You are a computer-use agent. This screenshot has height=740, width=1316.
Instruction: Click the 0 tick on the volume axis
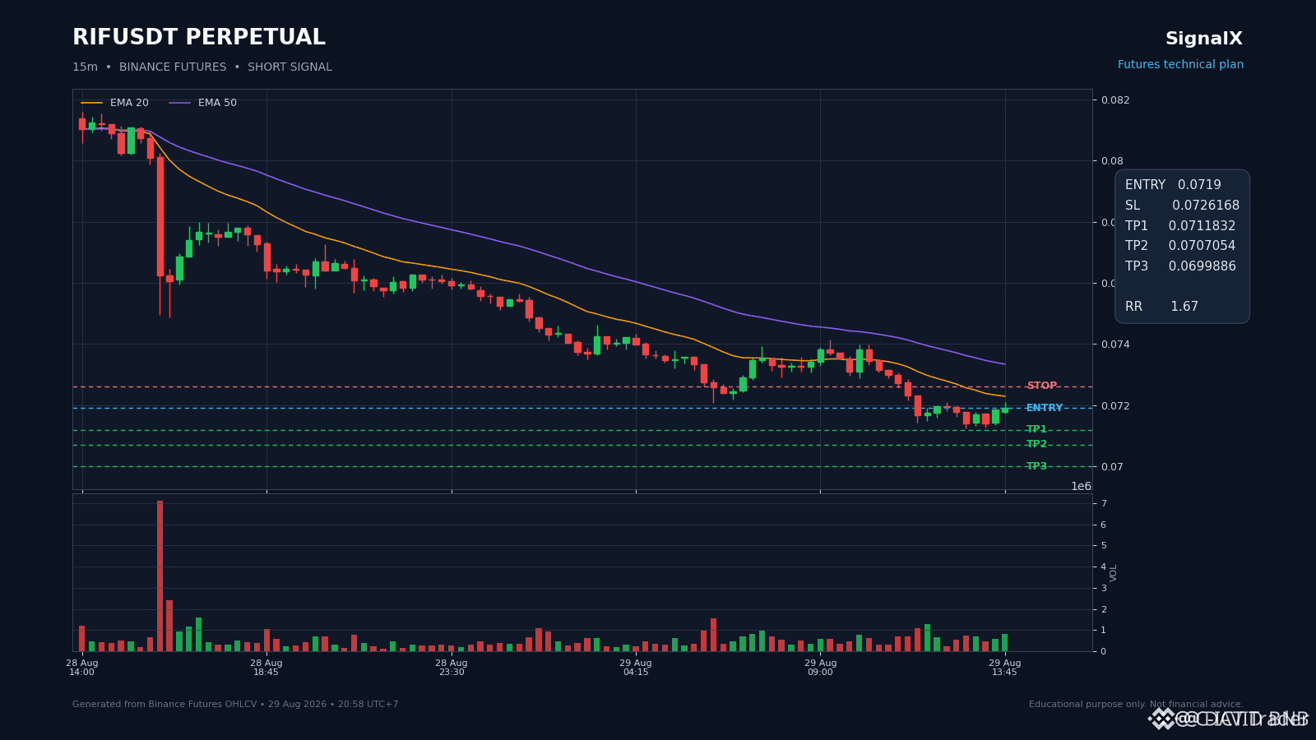click(x=1104, y=651)
